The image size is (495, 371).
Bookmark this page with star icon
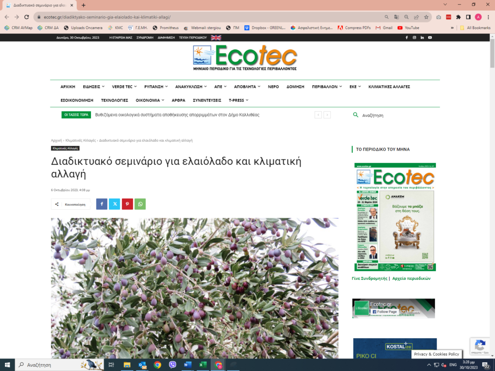(x=426, y=17)
